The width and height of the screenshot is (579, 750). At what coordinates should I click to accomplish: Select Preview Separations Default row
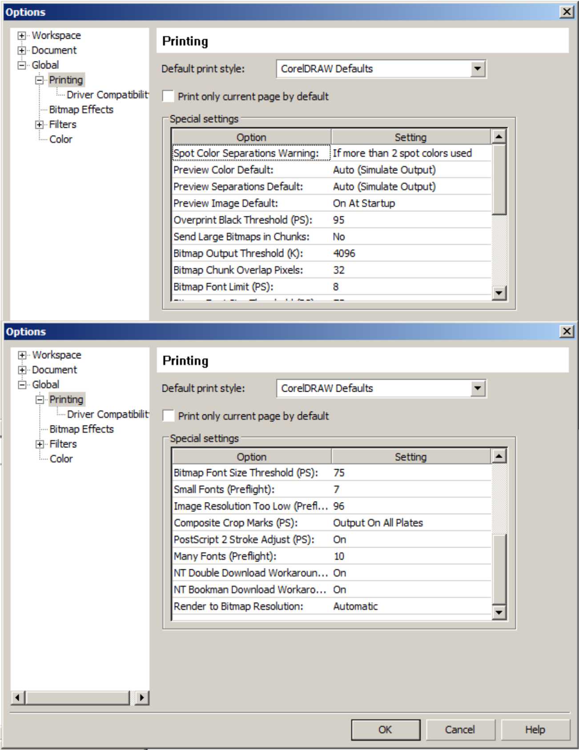tap(332, 186)
